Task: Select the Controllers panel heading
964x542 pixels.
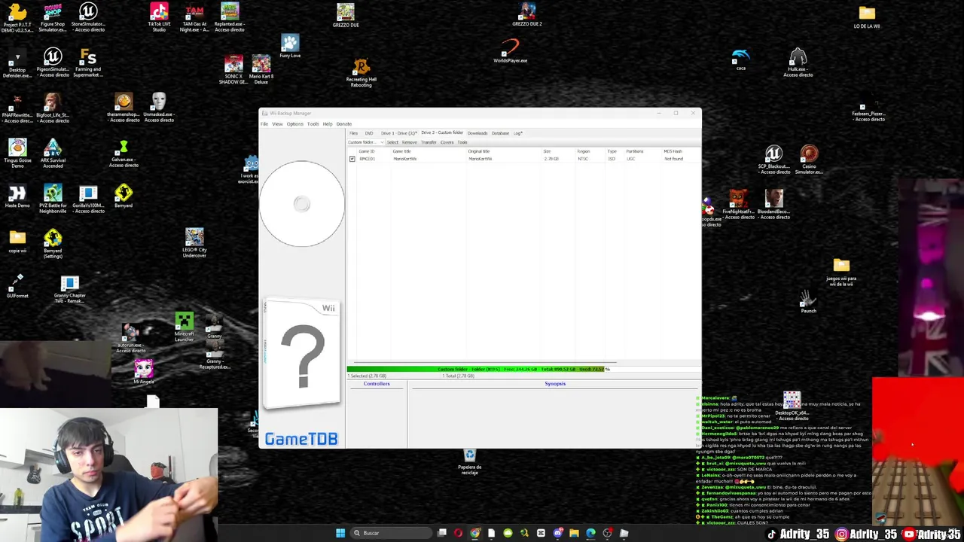Action: (377, 384)
